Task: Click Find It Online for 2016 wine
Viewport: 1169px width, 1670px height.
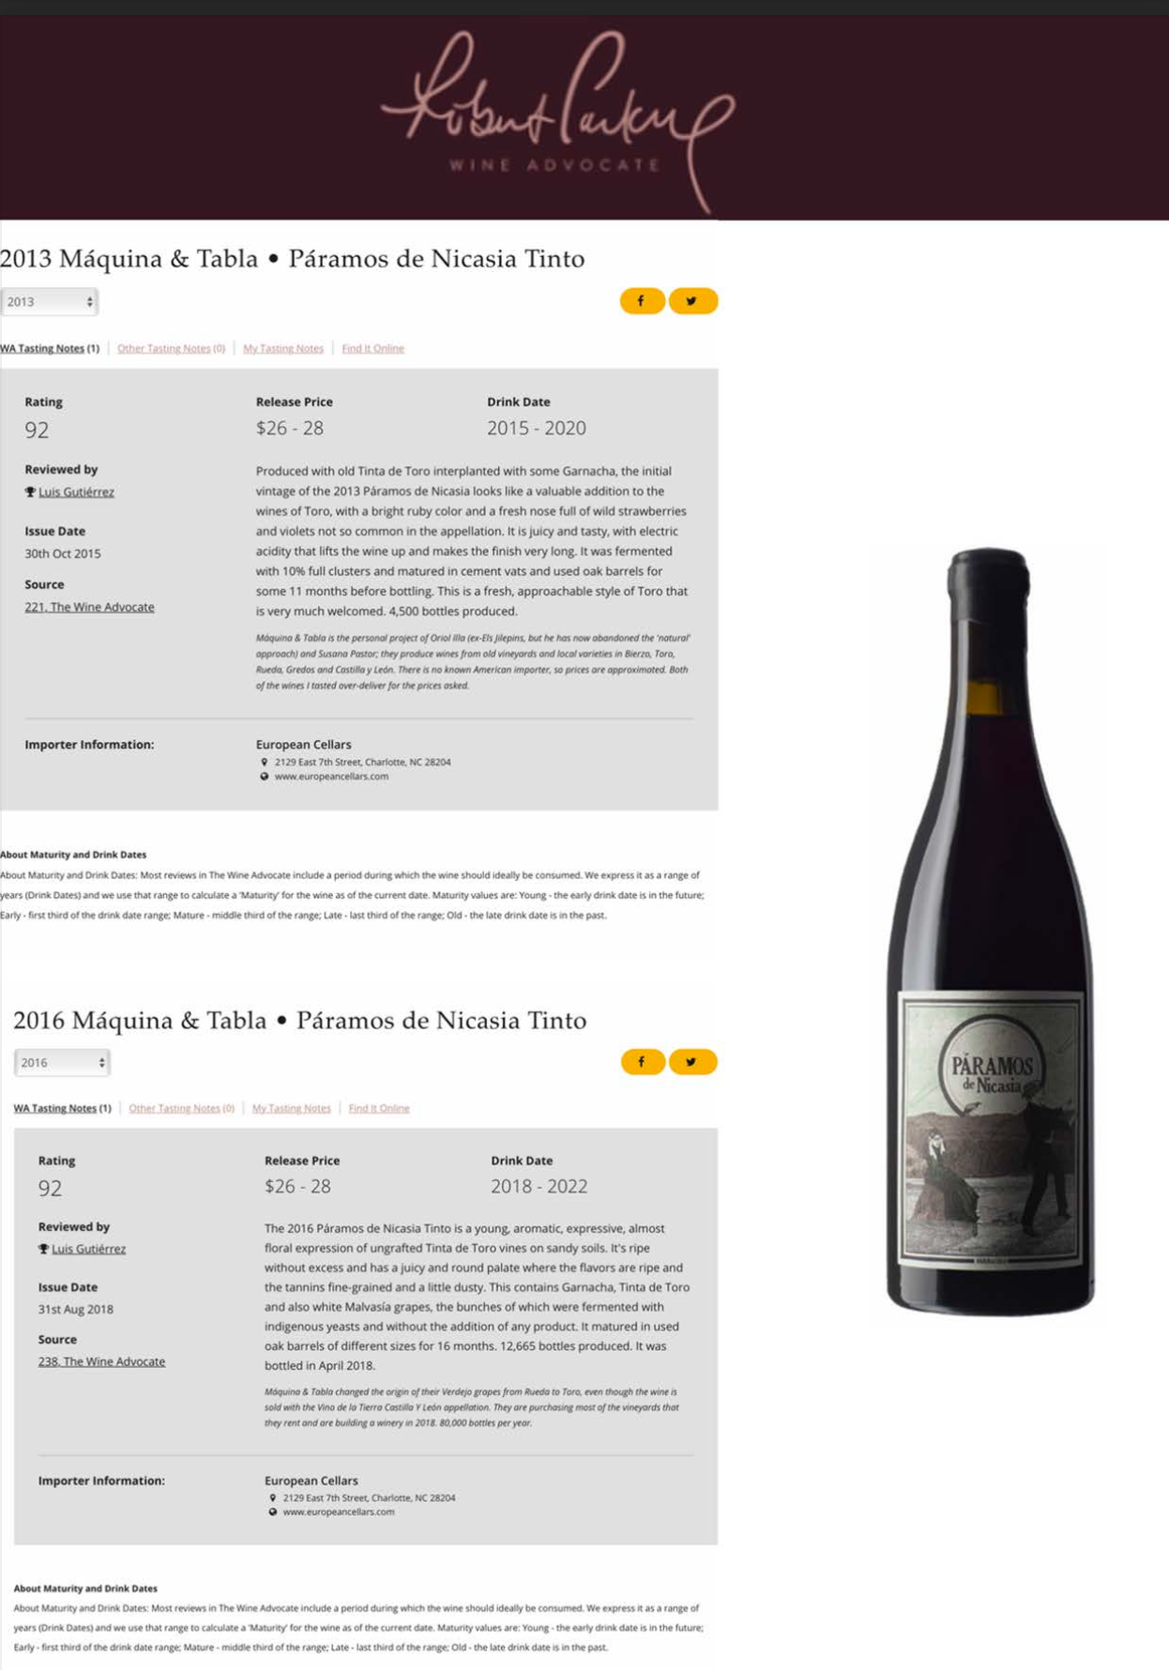Action: coord(379,1108)
